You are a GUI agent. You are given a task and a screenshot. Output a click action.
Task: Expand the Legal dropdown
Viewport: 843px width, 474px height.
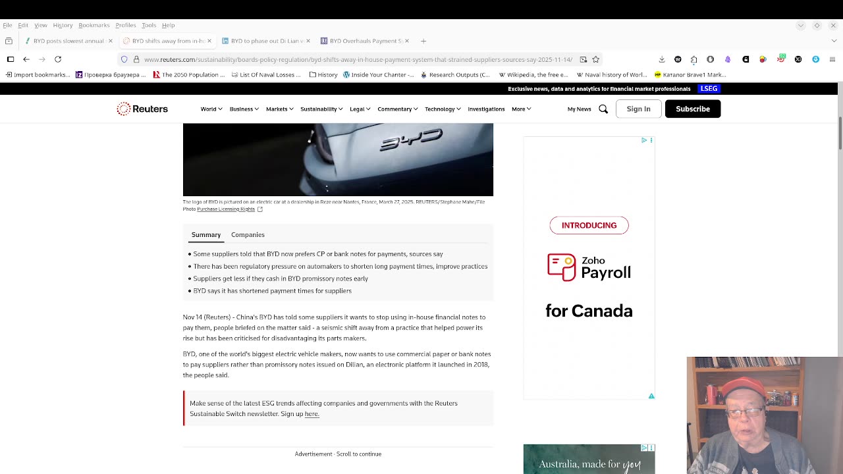[360, 109]
